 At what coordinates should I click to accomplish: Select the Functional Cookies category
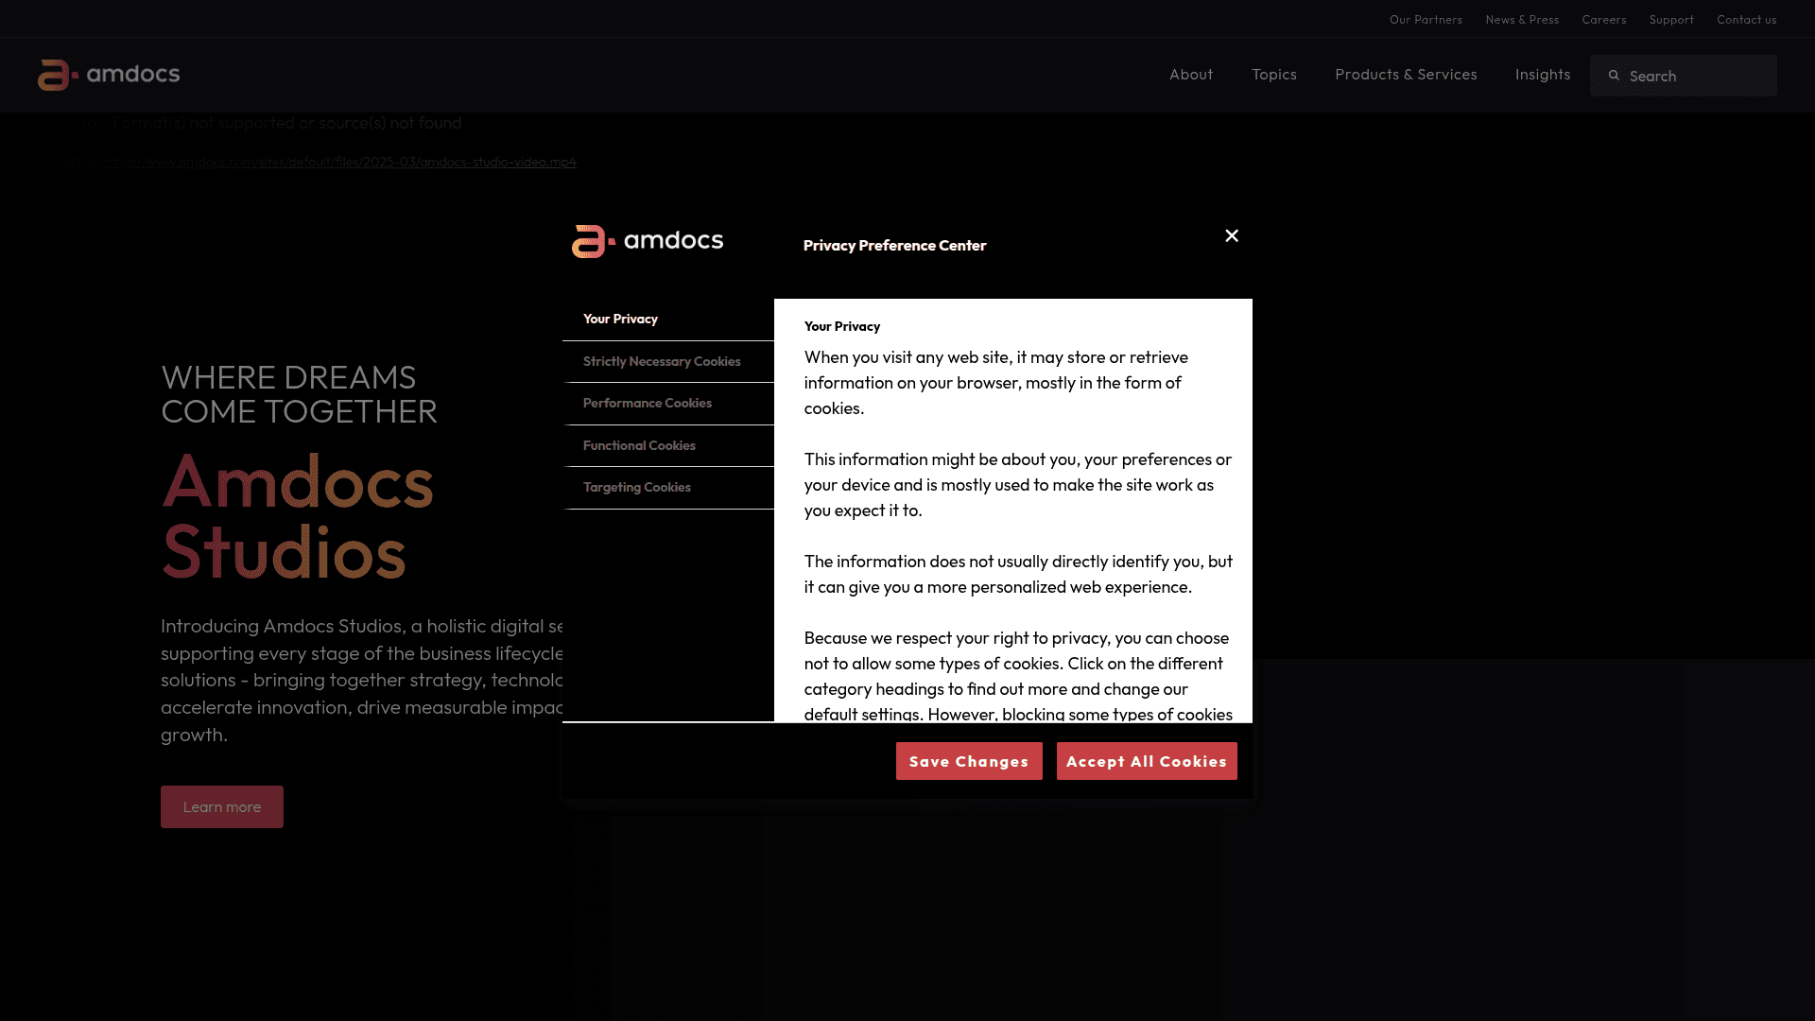tap(639, 445)
